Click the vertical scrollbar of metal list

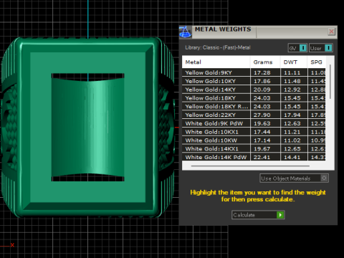(330, 81)
